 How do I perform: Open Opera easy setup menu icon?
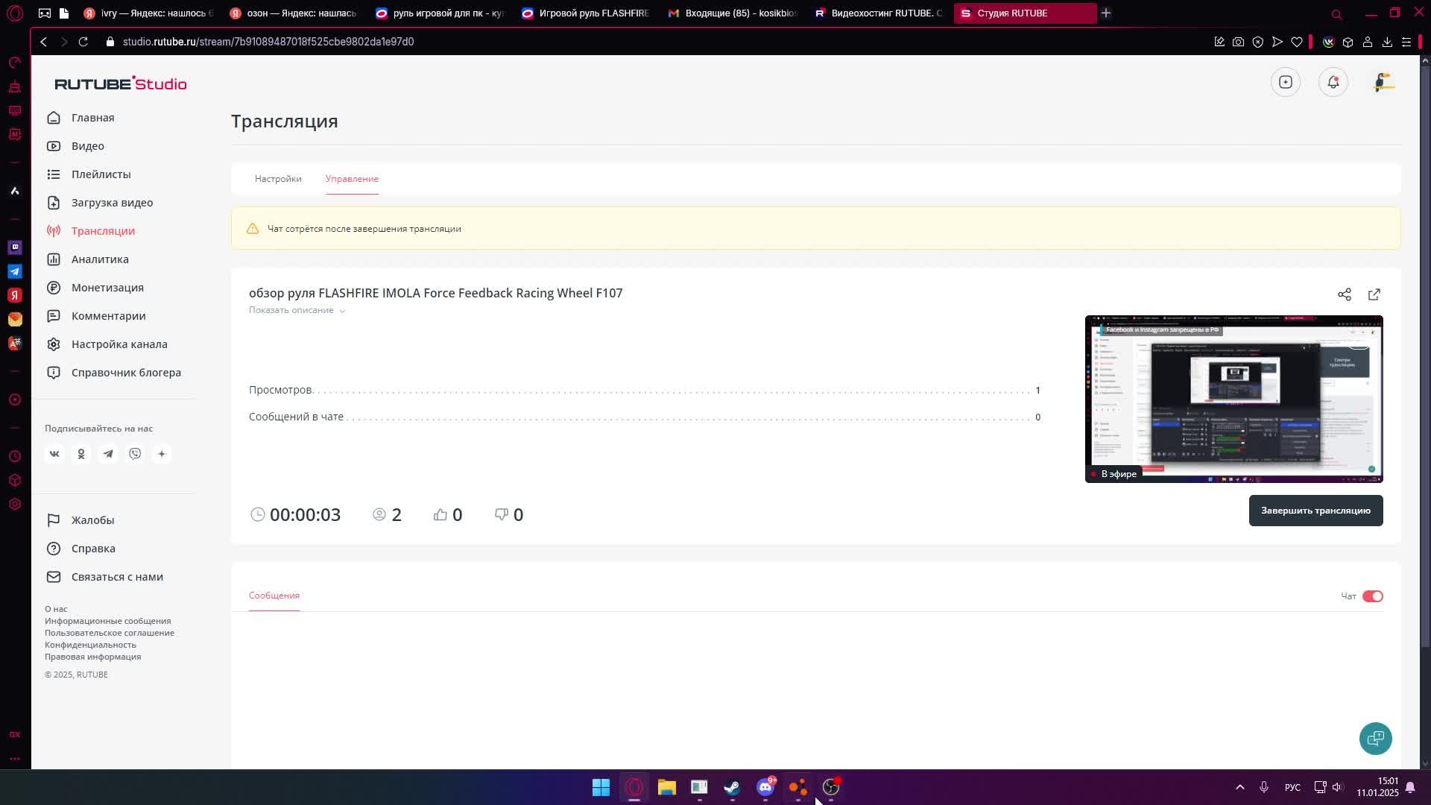point(1406,42)
